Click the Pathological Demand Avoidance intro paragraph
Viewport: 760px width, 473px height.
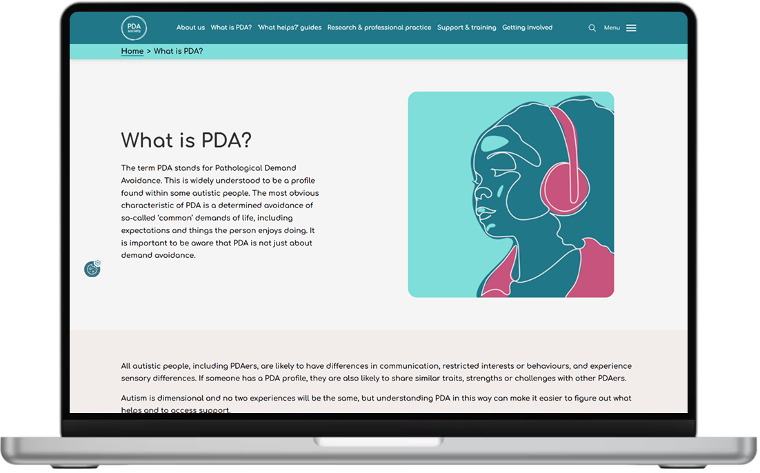(220, 211)
